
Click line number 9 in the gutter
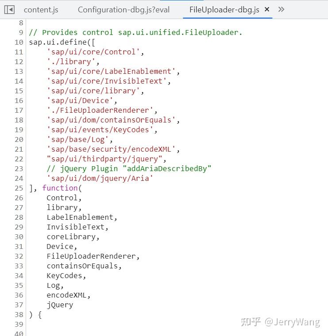click(21, 33)
